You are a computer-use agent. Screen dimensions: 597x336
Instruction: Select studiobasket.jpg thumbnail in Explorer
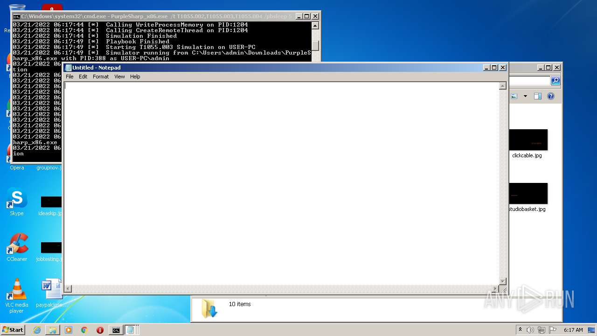pyautogui.click(x=528, y=194)
